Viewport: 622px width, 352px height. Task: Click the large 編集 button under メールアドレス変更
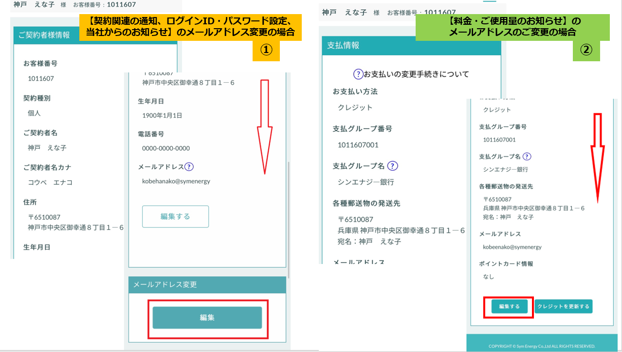[x=207, y=317]
